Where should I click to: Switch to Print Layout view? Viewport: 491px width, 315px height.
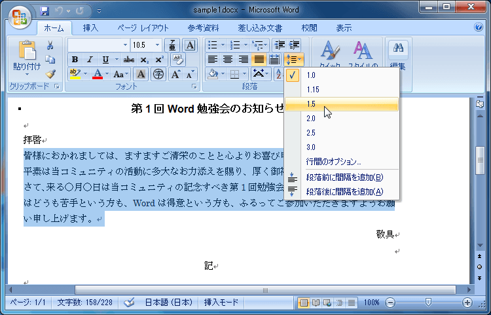tap(303, 303)
